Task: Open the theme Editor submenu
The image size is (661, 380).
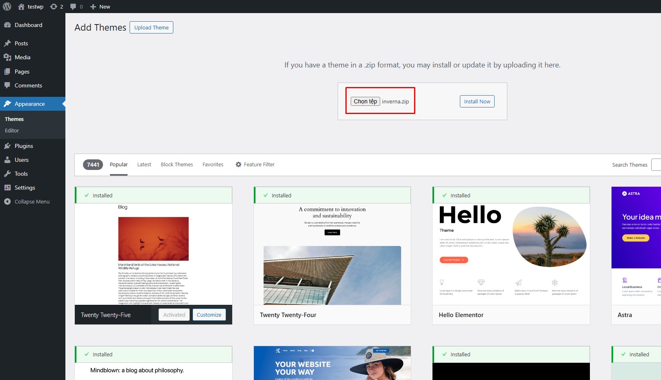Action: pos(12,130)
